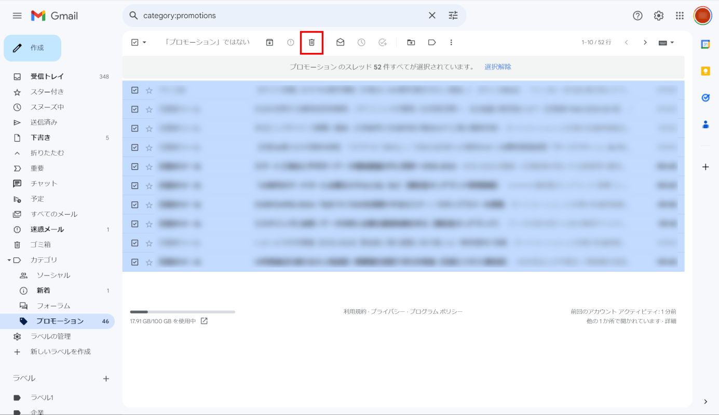This screenshot has width=719, height=415.
Task: Uncheck the last email row checkbox
Action: point(135,262)
